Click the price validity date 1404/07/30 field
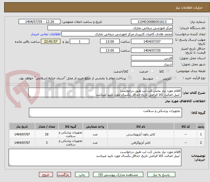 (x=152, y=51)
